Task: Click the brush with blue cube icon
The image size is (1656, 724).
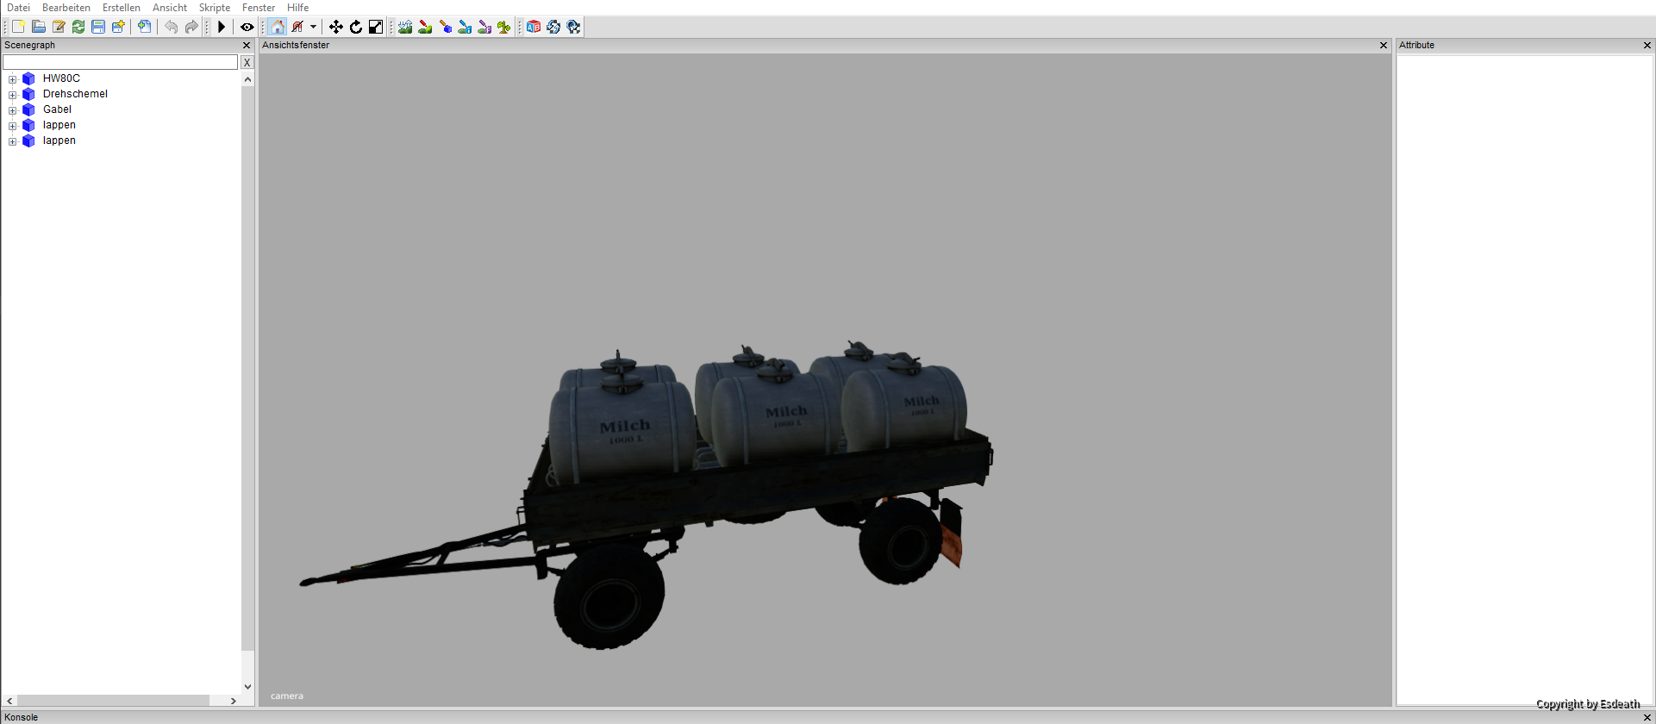Action: point(445,27)
